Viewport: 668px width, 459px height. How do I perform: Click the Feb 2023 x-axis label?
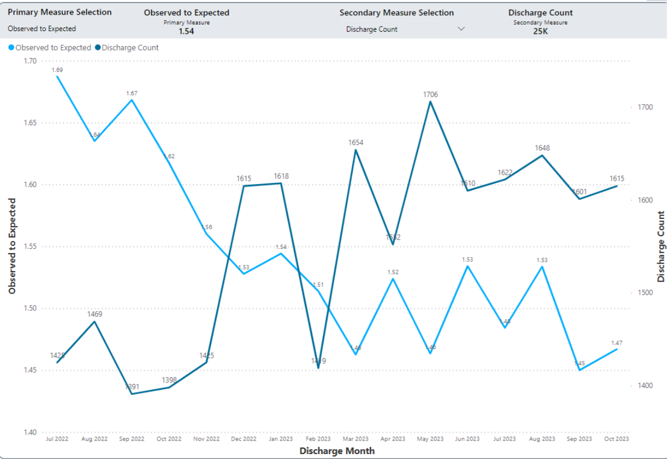coord(318,439)
